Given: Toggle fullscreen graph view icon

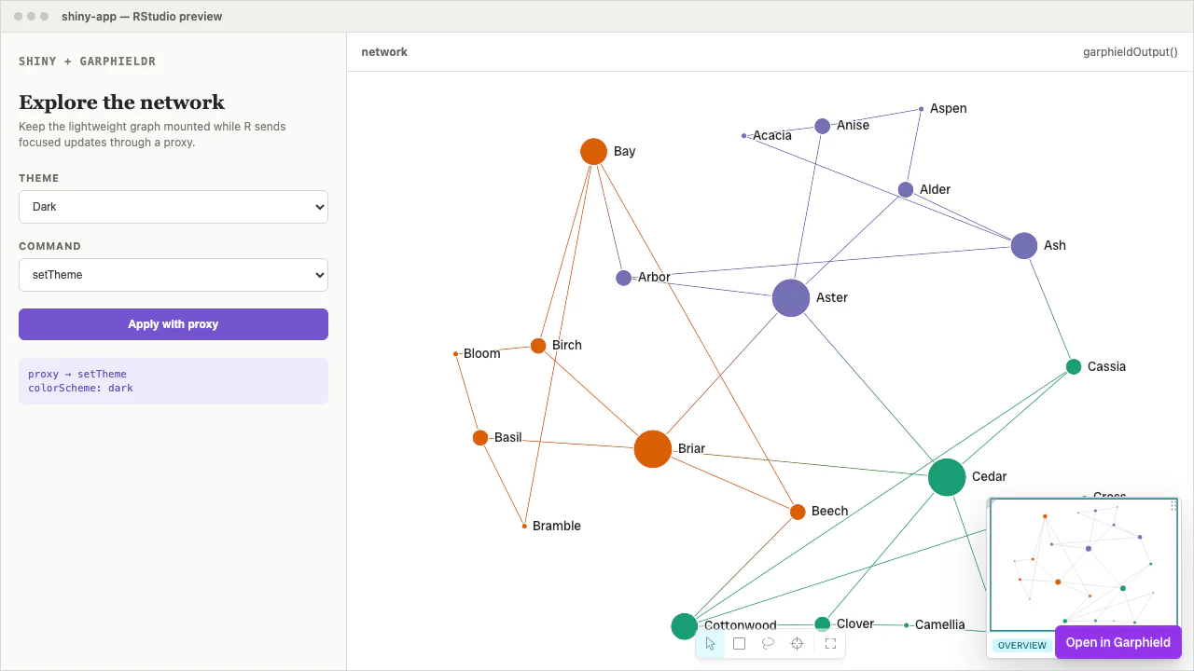Looking at the screenshot, I should click(830, 644).
